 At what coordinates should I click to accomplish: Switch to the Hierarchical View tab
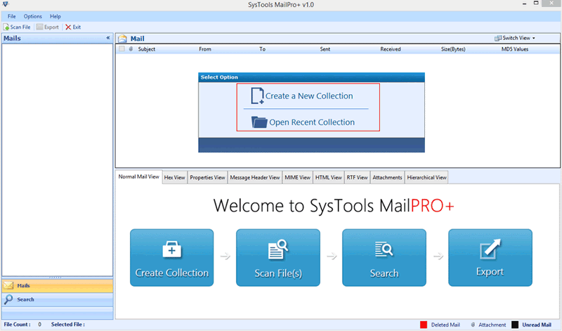tap(426, 178)
